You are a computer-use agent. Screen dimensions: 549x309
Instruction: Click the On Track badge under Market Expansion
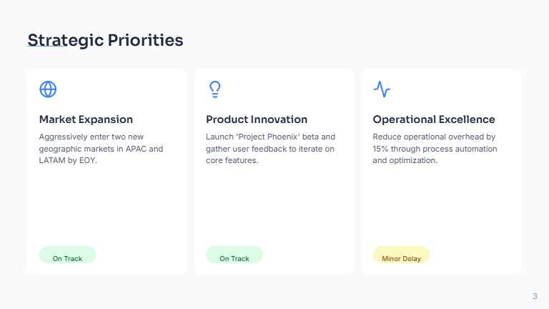(x=67, y=256)
